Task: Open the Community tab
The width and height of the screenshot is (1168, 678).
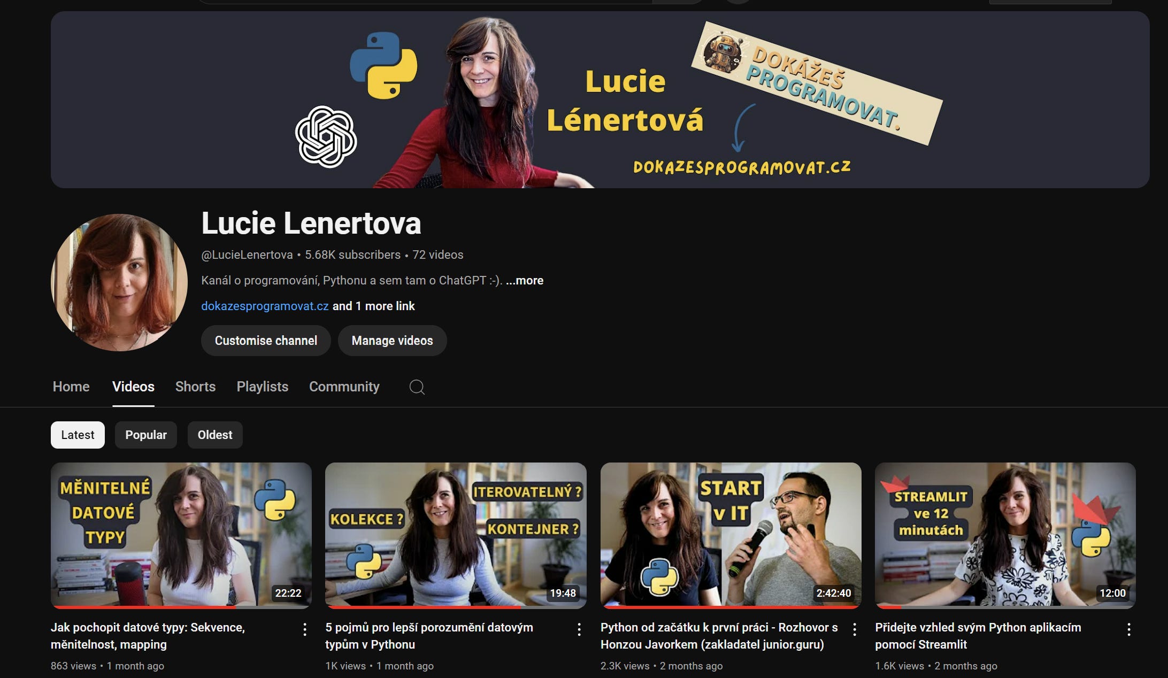Action: 344,387
